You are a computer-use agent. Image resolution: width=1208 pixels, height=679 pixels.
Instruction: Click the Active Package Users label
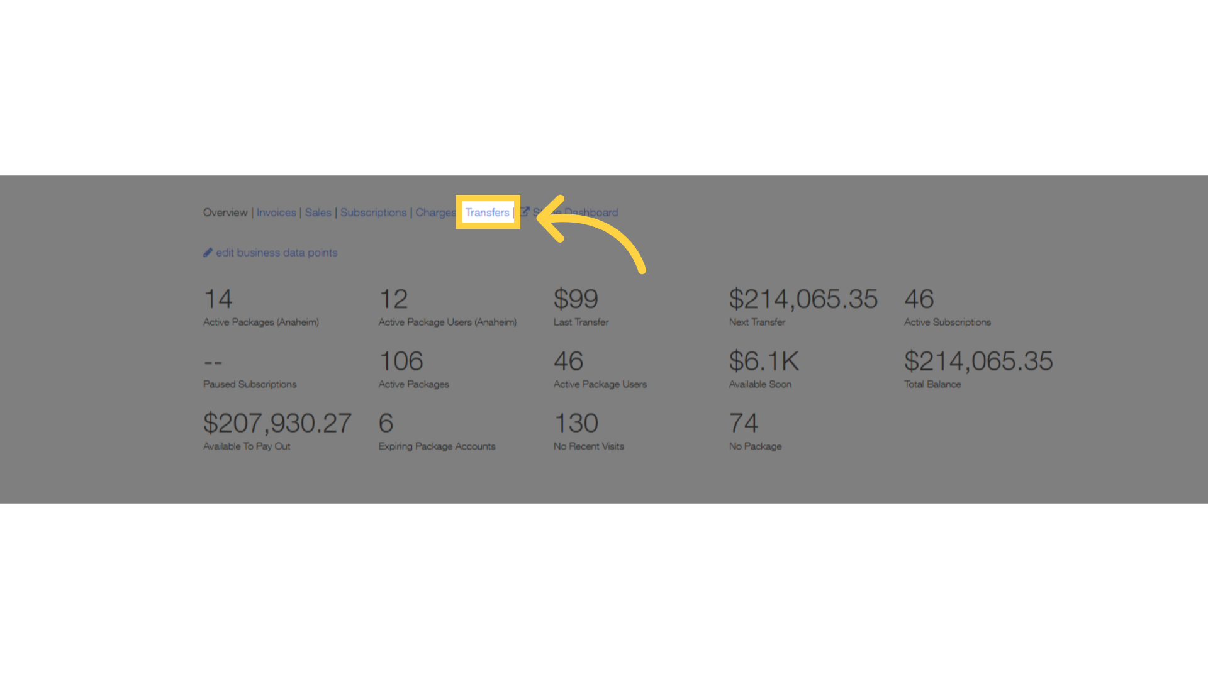(x=600, y=384)
